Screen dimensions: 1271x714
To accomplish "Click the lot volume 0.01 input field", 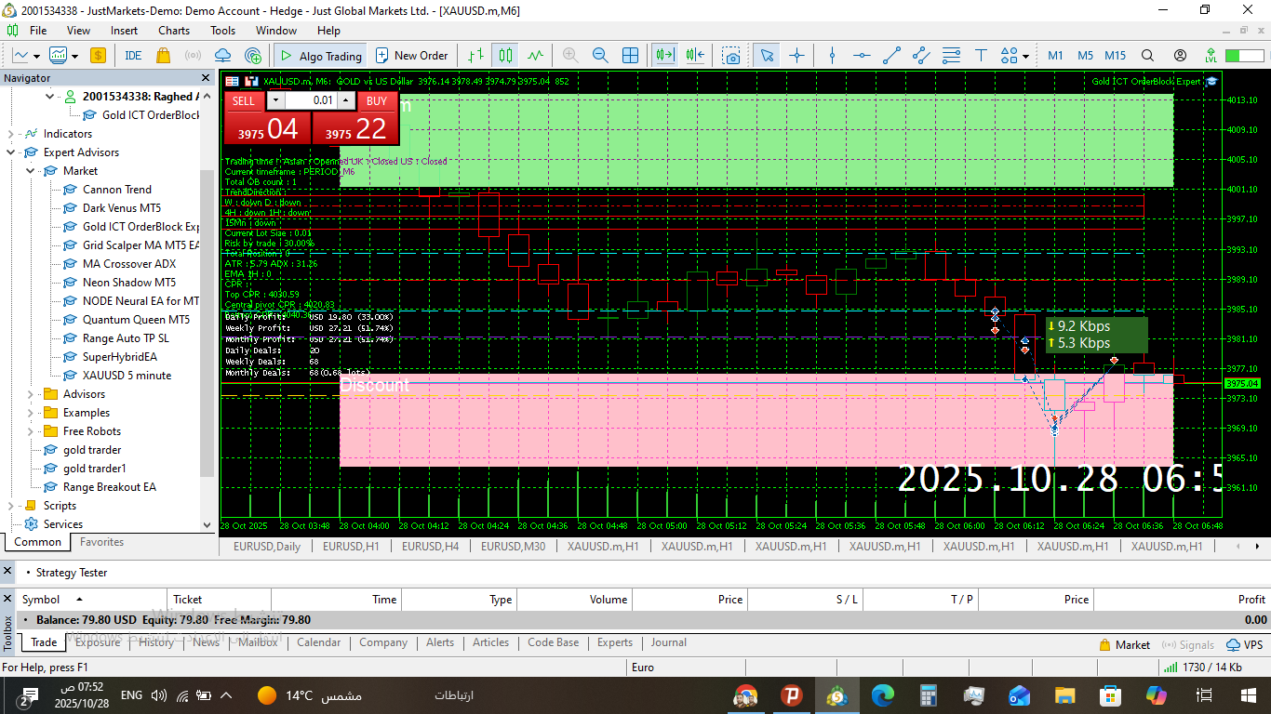I will (x=311, y=100).
